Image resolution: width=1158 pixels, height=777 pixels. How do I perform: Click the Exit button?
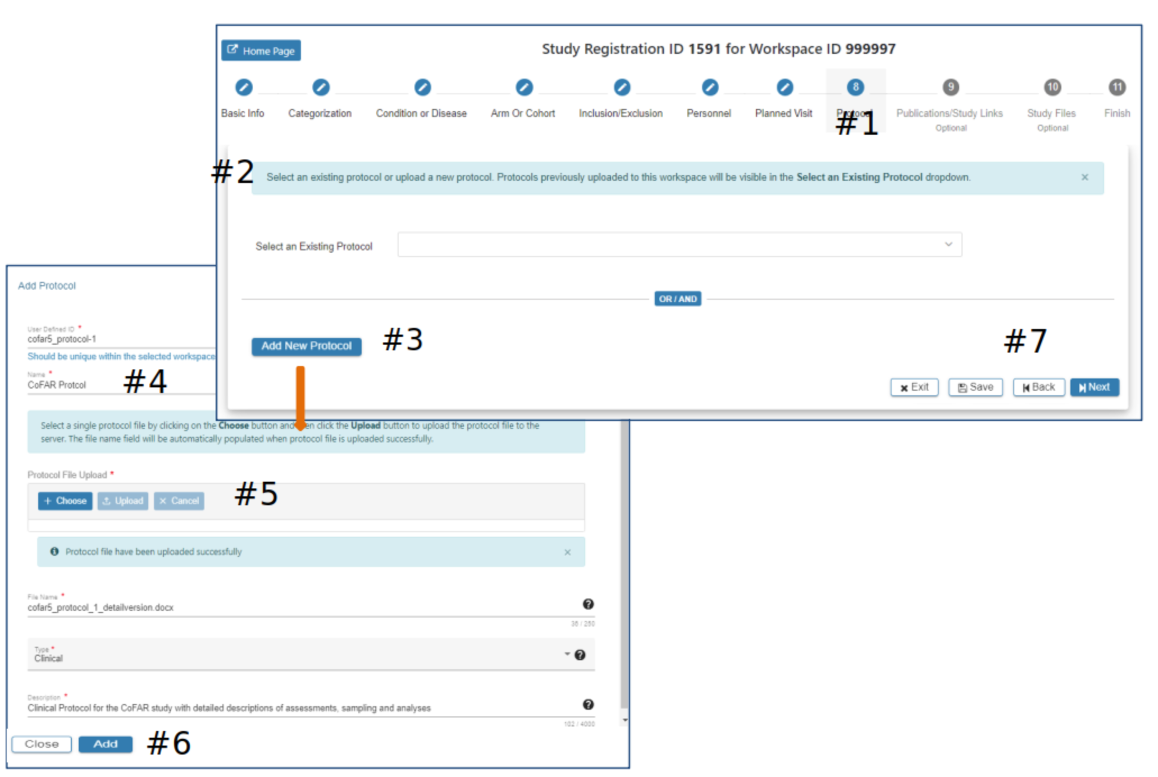pos(914,387)
